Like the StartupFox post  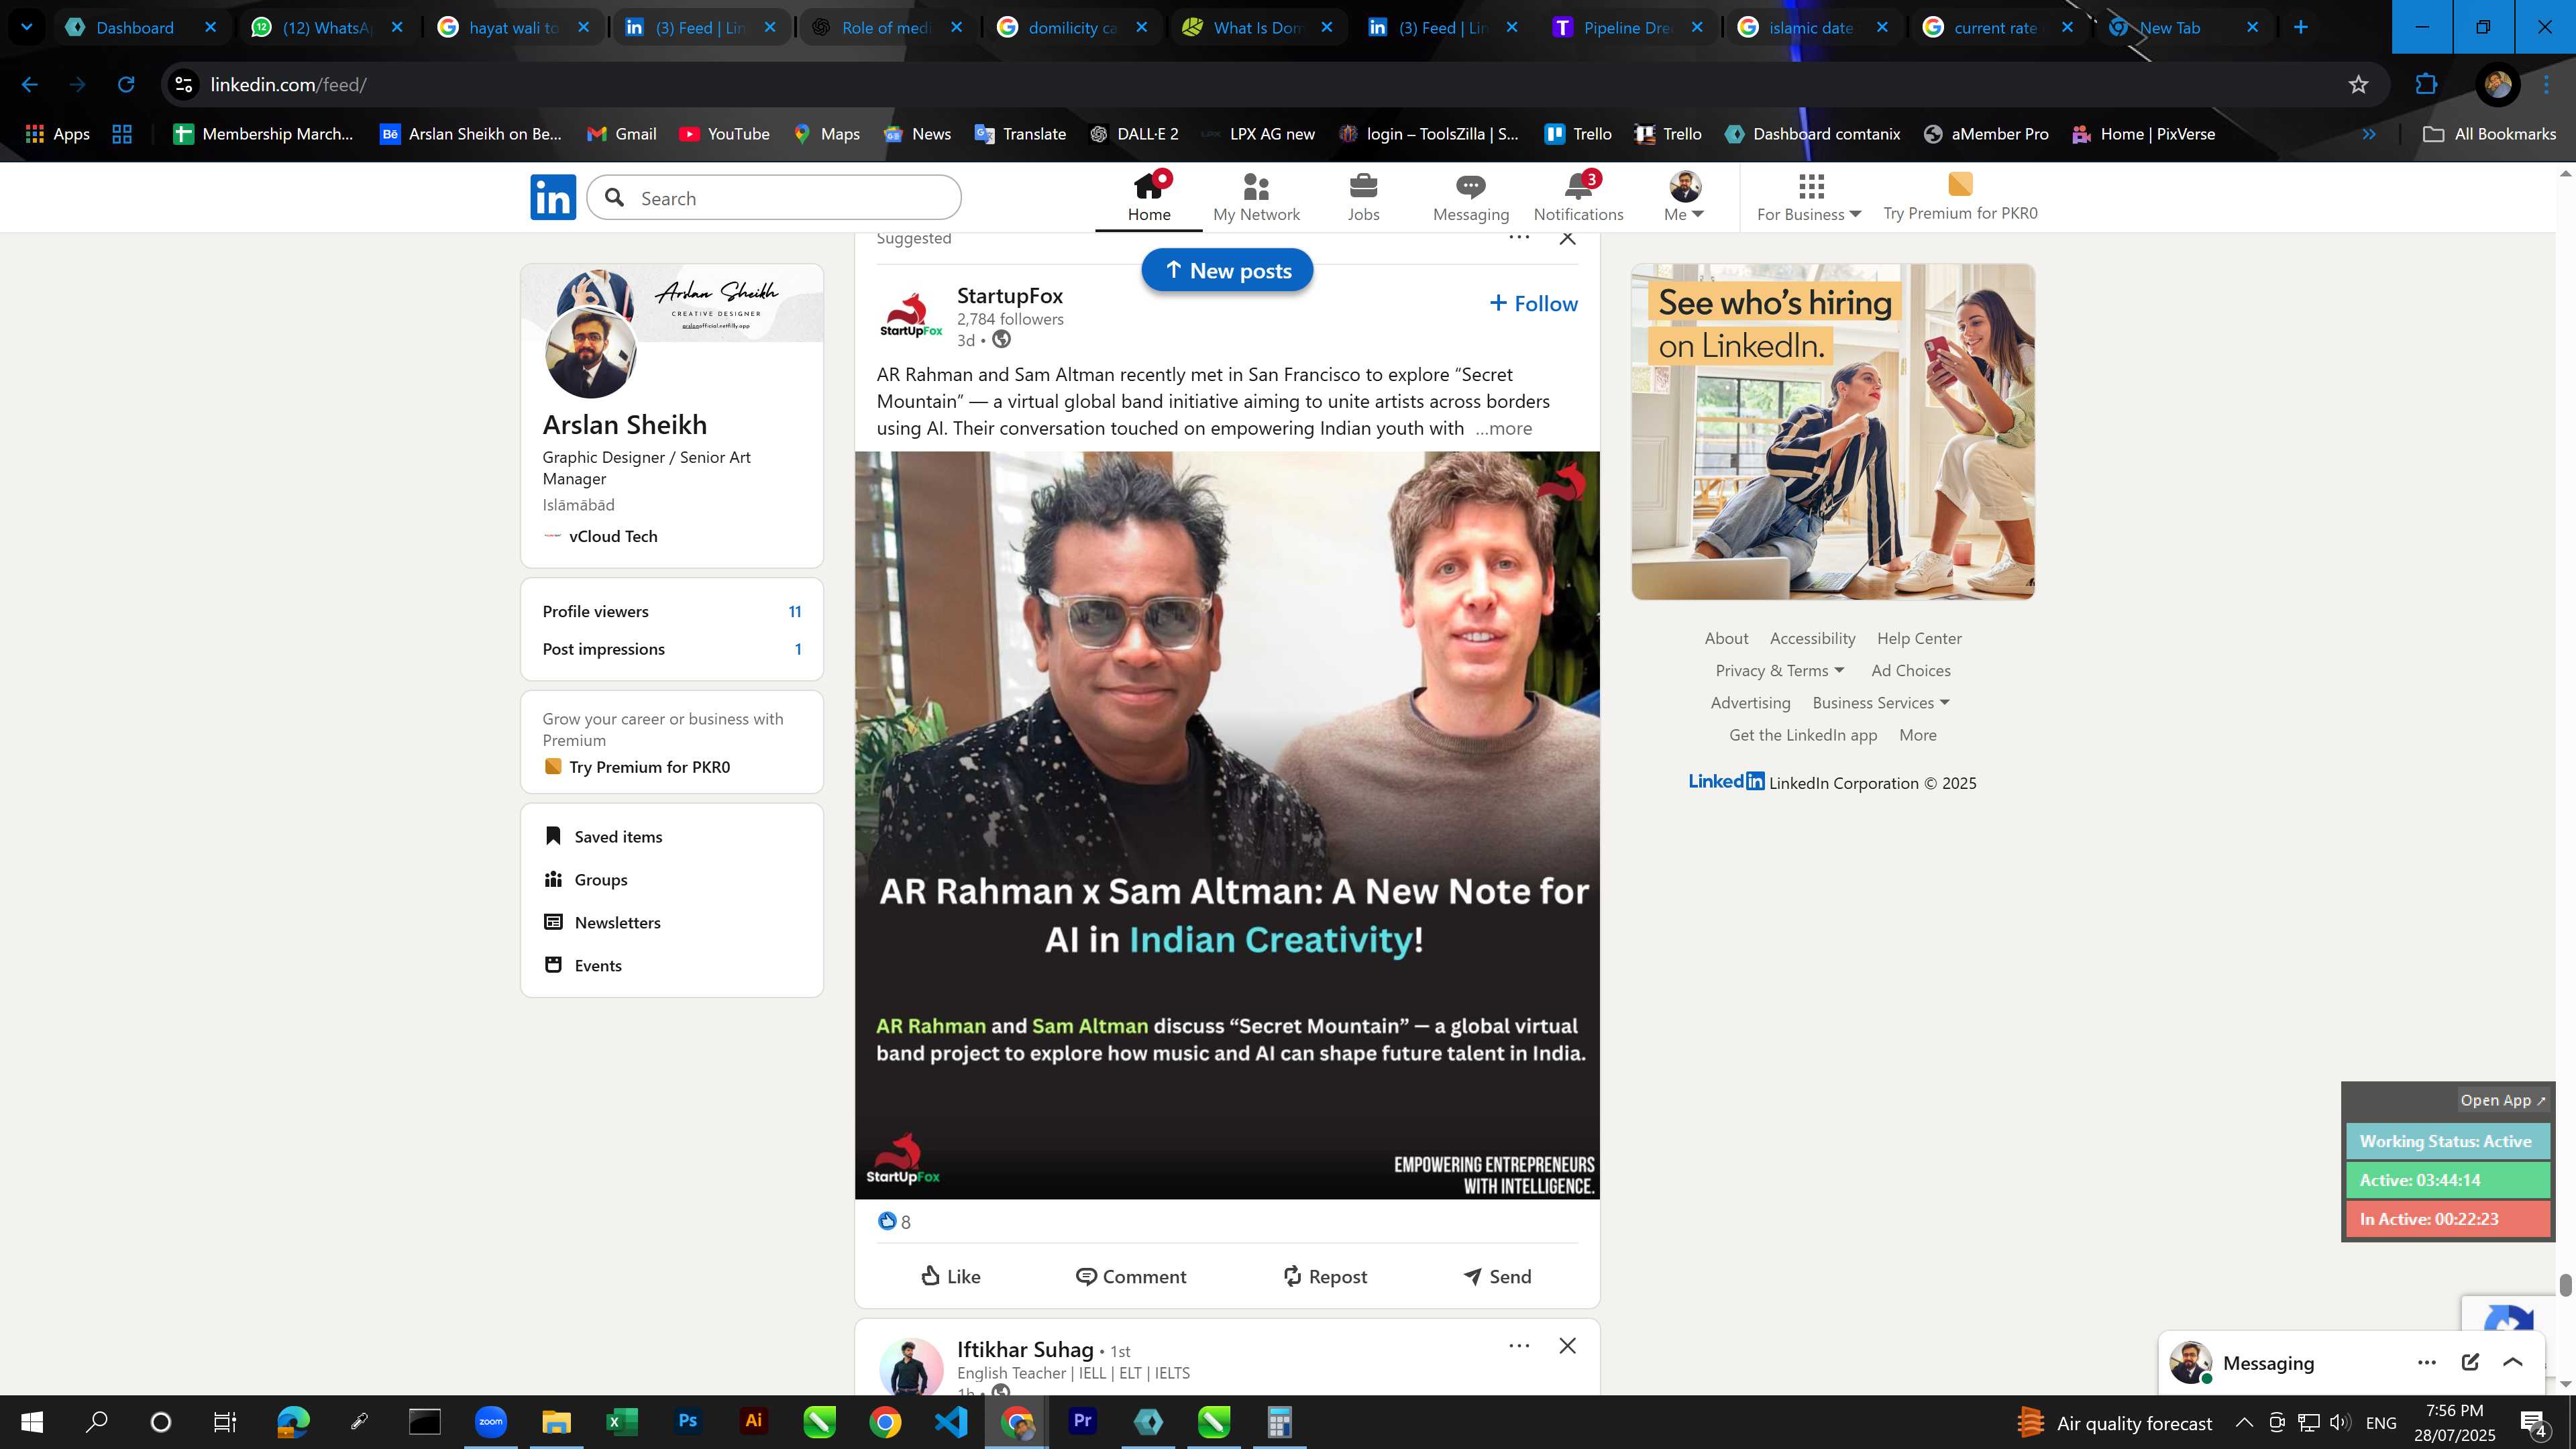point(950,1276)
